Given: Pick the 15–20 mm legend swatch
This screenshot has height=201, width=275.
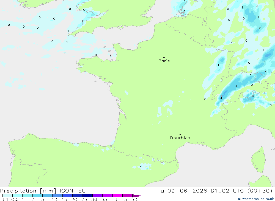Looking at the screenshot, I should [x=68, y=196].
